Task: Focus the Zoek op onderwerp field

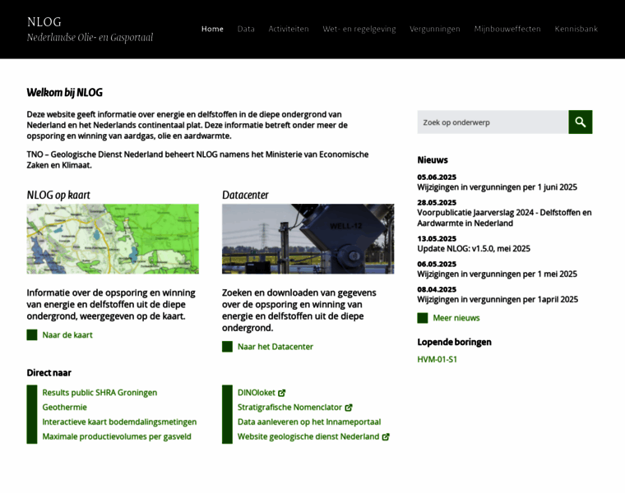Action: click(493, 122)
